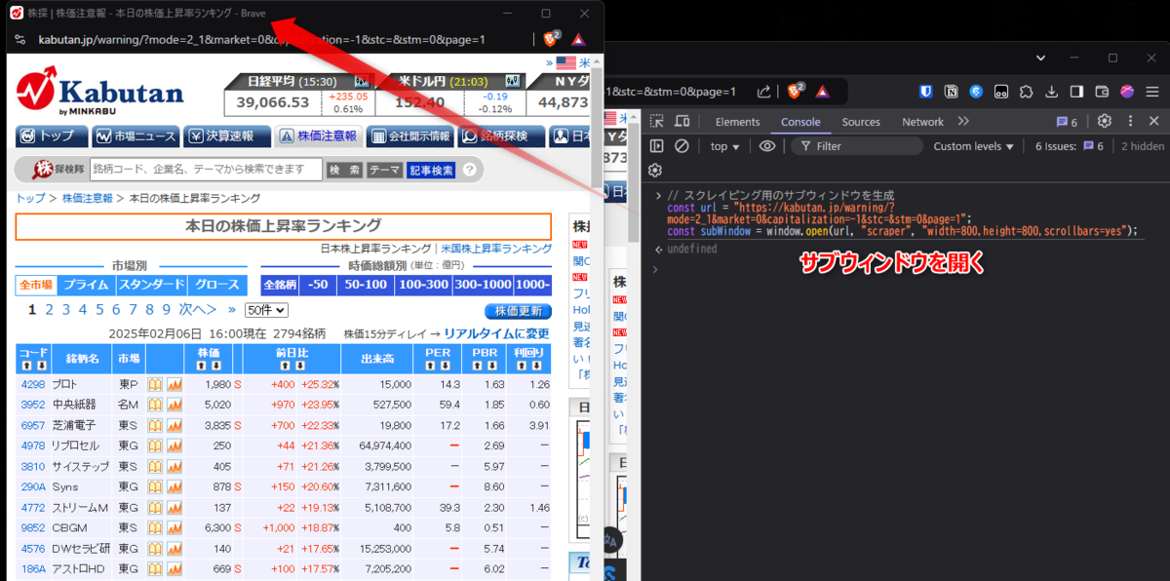Click the 記事検索 button

pos(431,170)
